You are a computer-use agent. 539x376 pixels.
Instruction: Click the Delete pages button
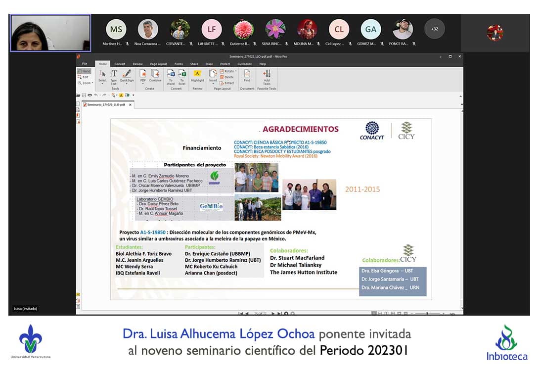point(227,77)
